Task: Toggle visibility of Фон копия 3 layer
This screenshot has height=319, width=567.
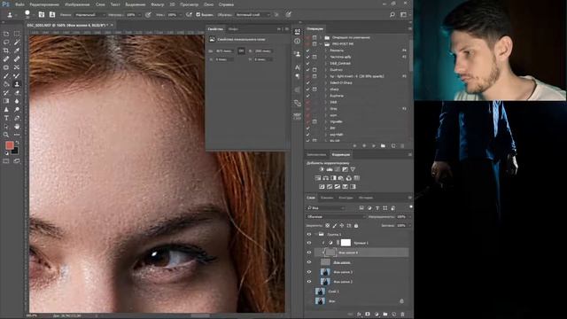Action: [x=309, y=272]
